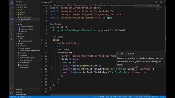Click the run test arrow beside line 12
This screenshot has width=175, height=98.
click(42, 53)
